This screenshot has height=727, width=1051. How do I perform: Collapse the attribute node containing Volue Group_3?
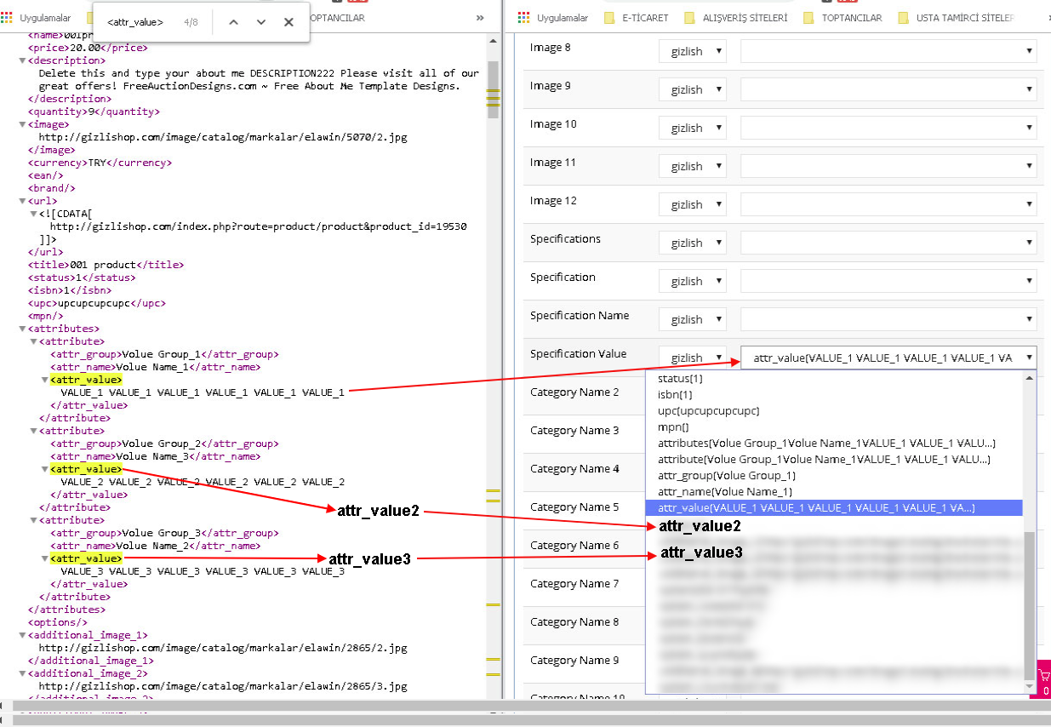click(32, 520)
